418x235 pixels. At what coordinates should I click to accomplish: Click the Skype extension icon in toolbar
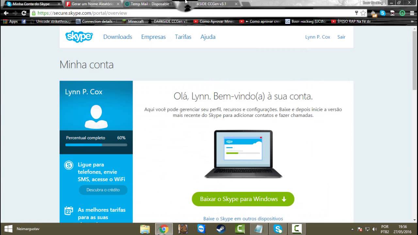(383, 13)
